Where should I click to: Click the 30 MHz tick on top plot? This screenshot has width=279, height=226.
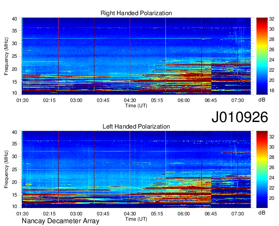pos(15,43)
